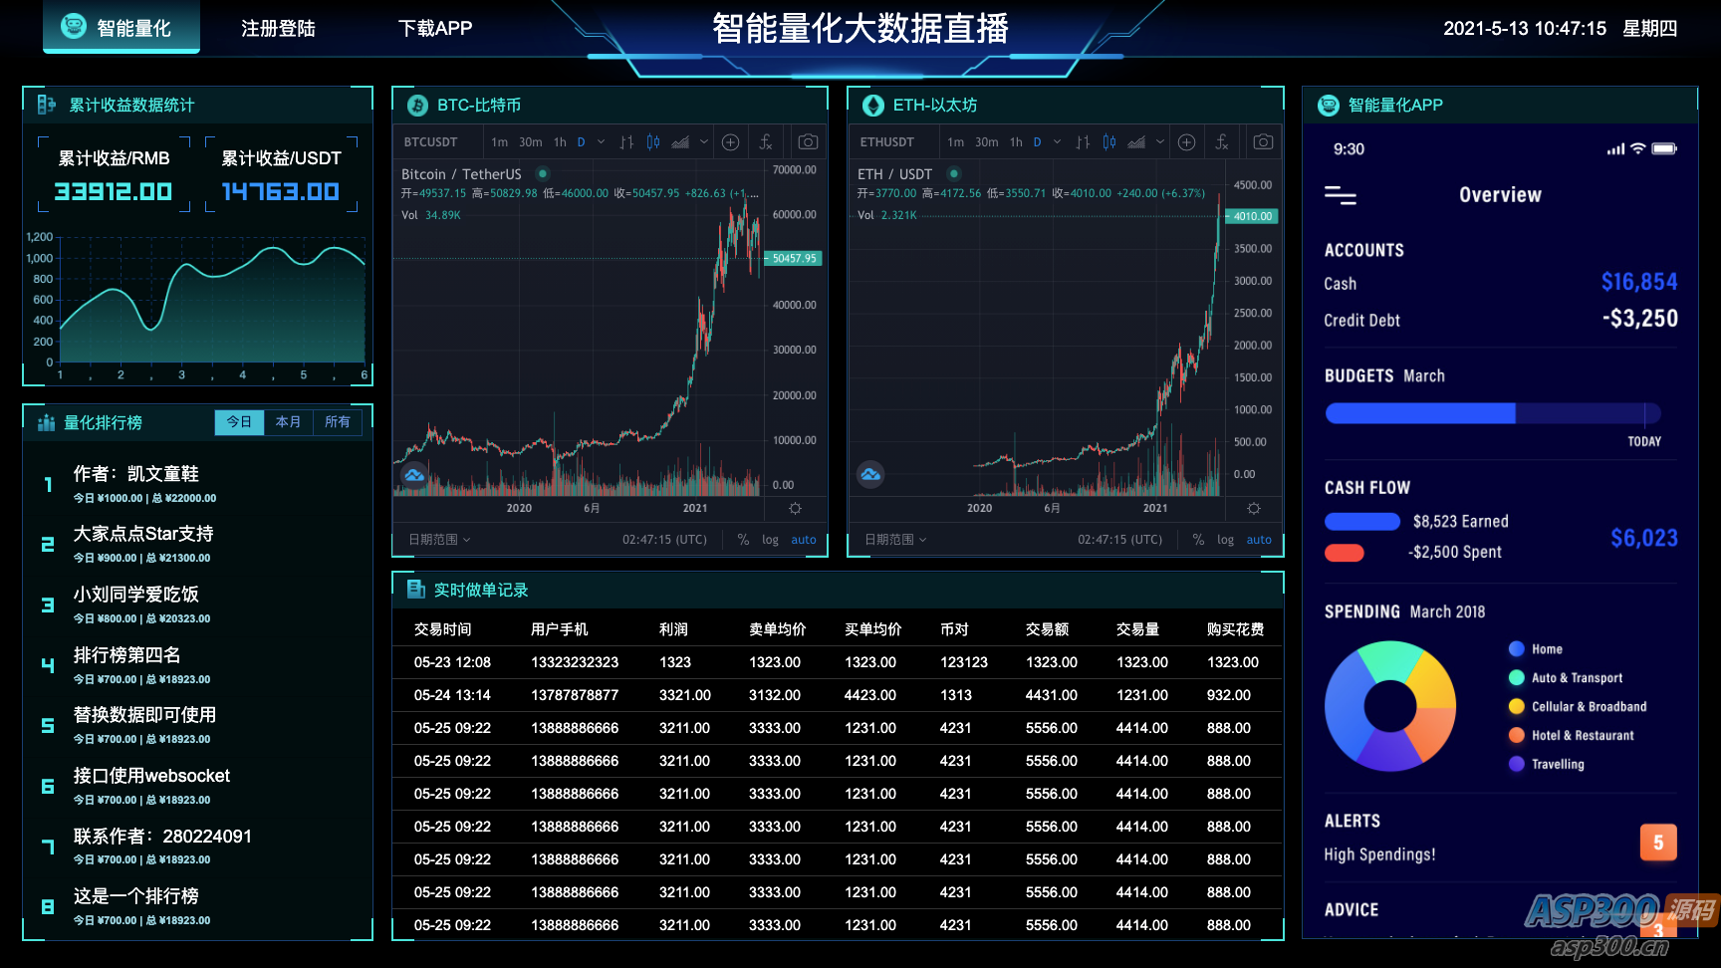The width and height of the screenshot is (1721, 968).
Task: Set BTC chart interval to 30m
Action: click(531, 142)
